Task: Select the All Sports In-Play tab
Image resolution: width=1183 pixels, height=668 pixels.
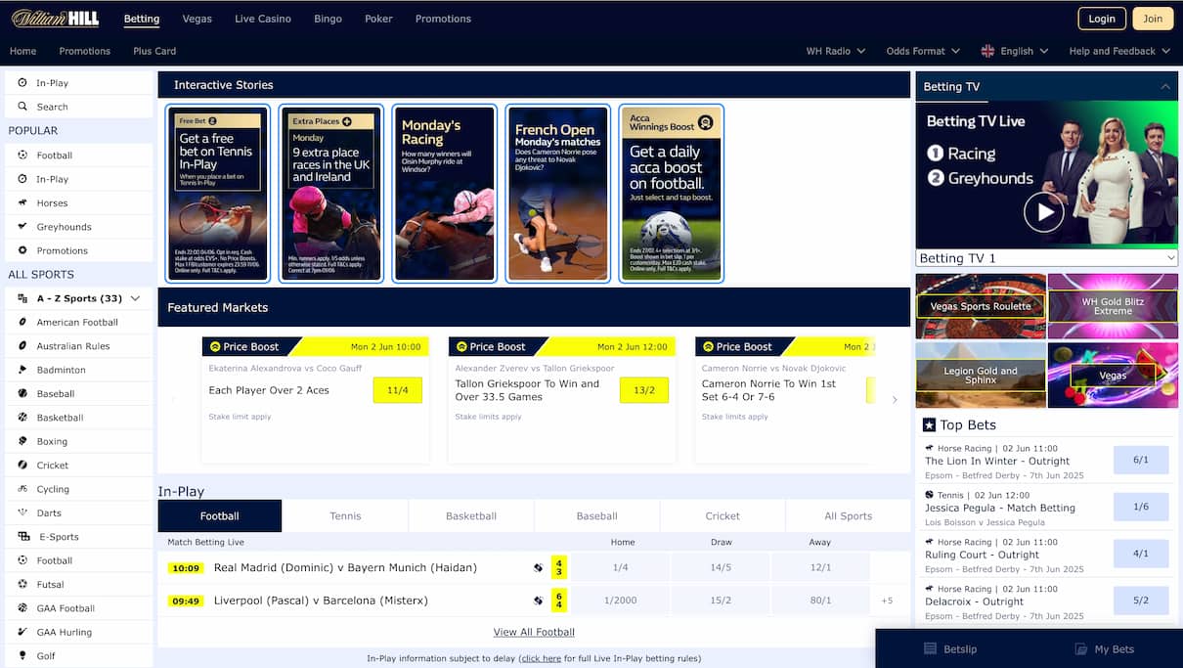Action: click(x=848, y=515)
